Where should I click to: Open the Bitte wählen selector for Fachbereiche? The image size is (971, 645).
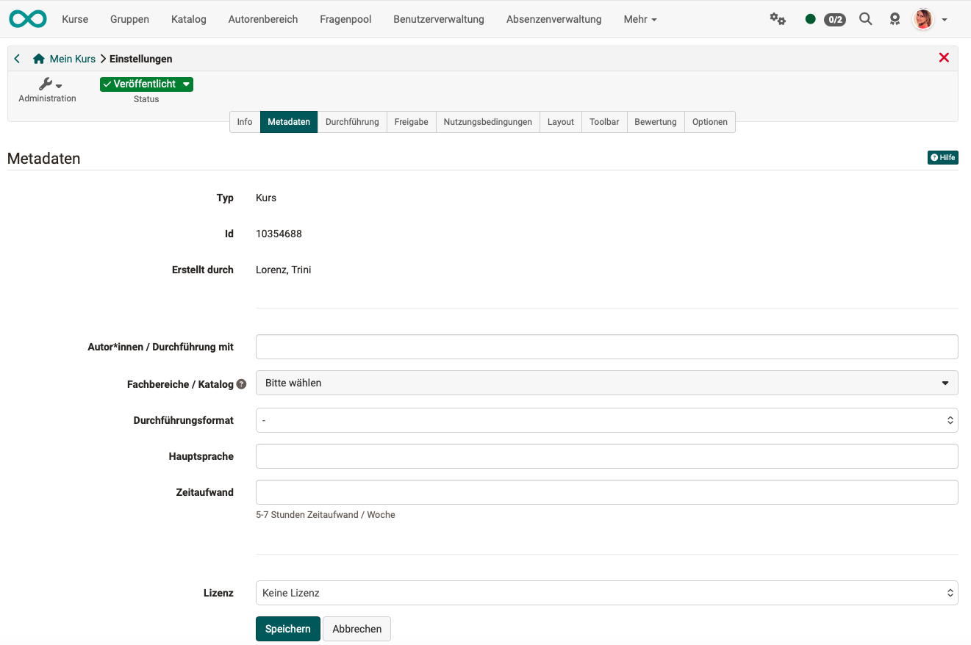coord(606,383)
